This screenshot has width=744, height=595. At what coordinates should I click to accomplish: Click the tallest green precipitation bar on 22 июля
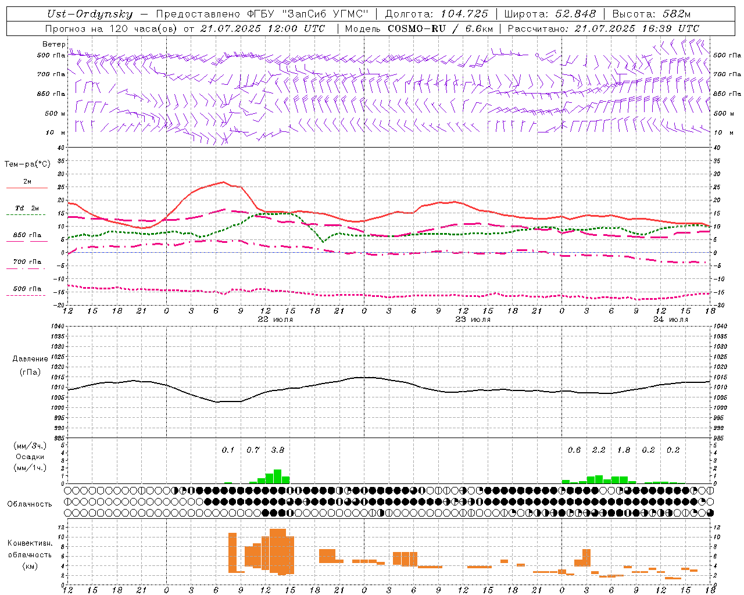coord(277,476)
